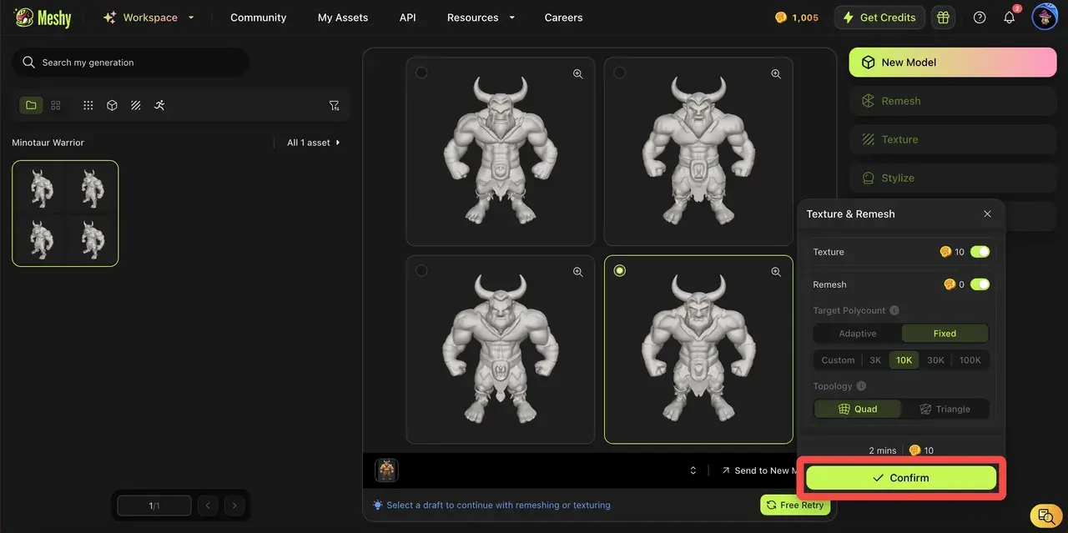
Task: Open the gift rewards icon
Action: [943, 18]
